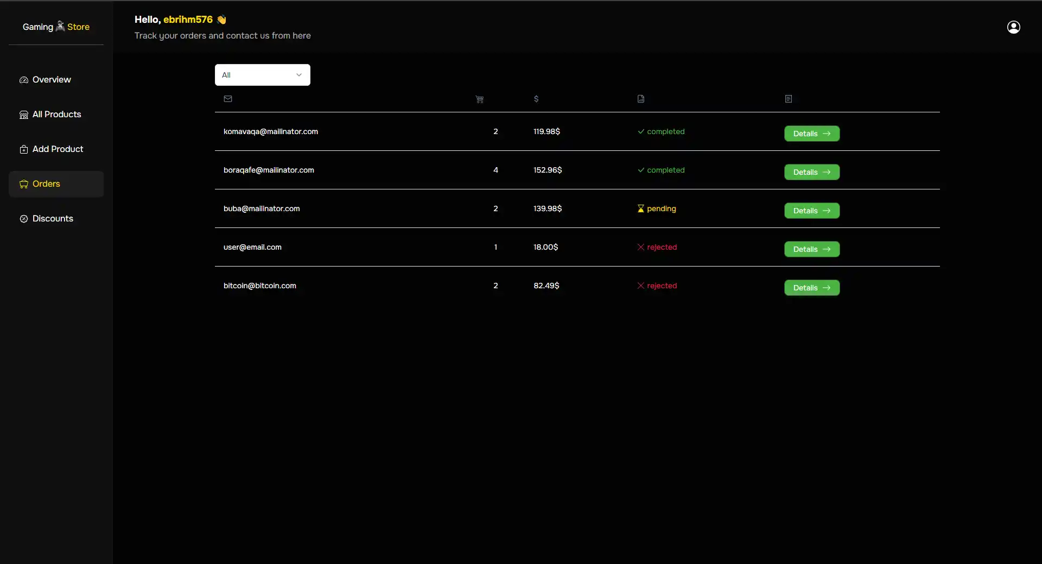Open All Products page from sidebar
This screenshot has width=1042, height=564.
pos(56,115)
